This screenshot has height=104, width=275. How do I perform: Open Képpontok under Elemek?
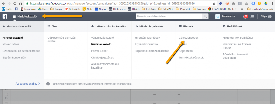click(186, 51)
